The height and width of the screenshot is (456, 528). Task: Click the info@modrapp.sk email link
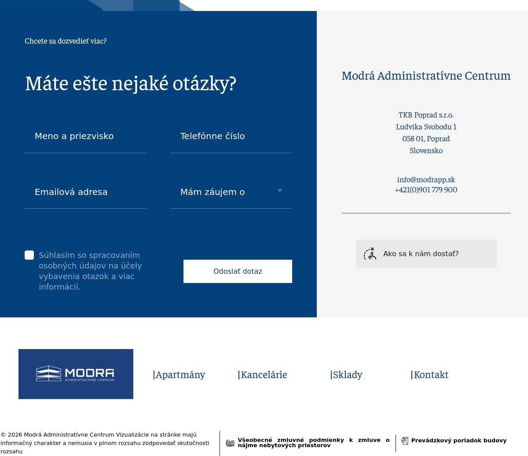[x=426, y=180]
